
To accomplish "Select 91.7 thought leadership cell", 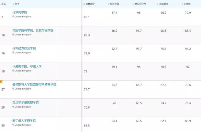I will pyautogui.click(x=139, y=31).
